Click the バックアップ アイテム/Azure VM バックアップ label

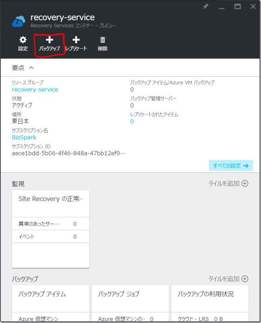tap(172, 83)
